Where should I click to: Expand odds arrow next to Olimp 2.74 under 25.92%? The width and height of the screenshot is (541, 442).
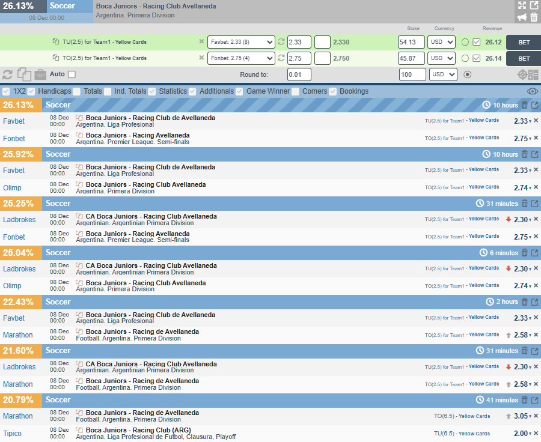click(530, 188)
